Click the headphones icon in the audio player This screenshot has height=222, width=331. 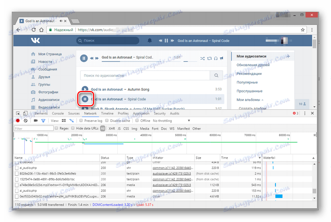[x=216, y=58]
